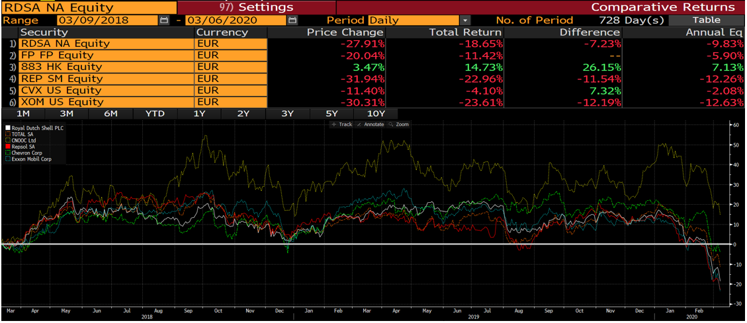Click the RDSA NA Equity header field
This screenshot has width=747, height=323.
click(x=88, y=8)
